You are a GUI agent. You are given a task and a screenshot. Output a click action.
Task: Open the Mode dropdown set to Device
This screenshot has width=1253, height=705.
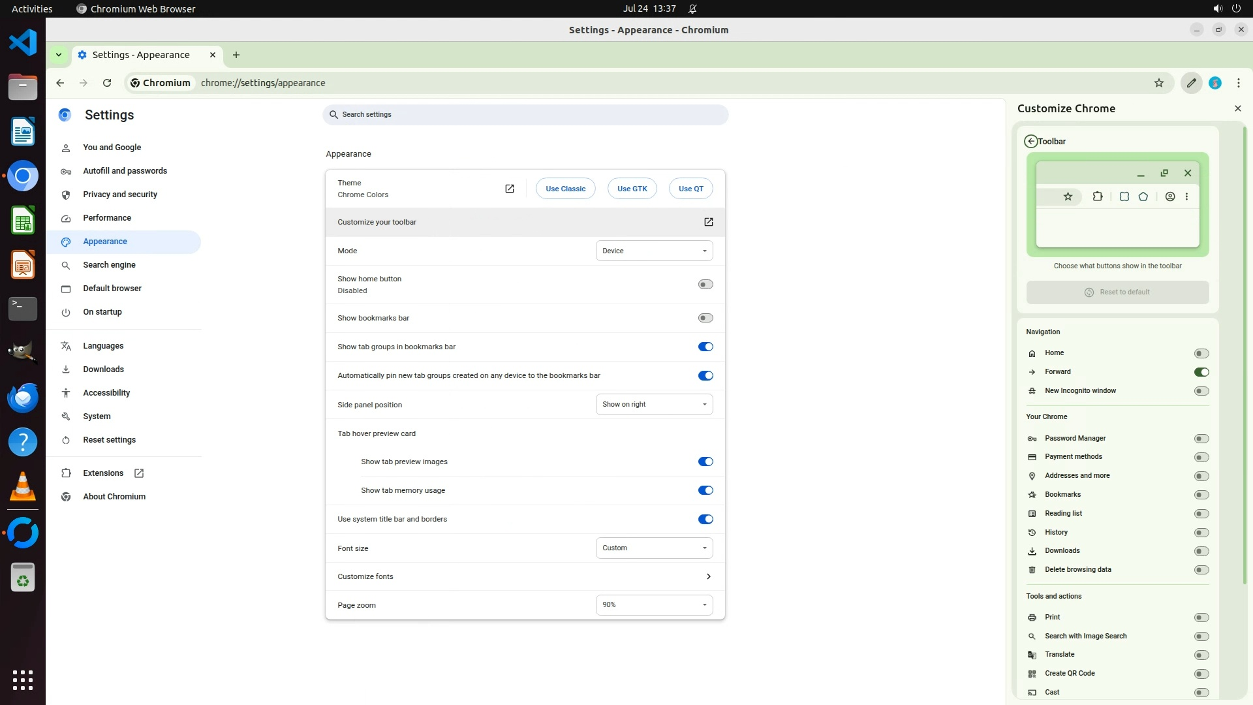tap(654, 251)
